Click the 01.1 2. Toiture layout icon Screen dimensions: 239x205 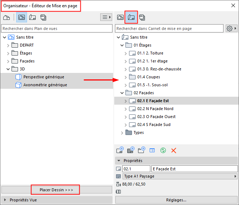tap(132, 53)
